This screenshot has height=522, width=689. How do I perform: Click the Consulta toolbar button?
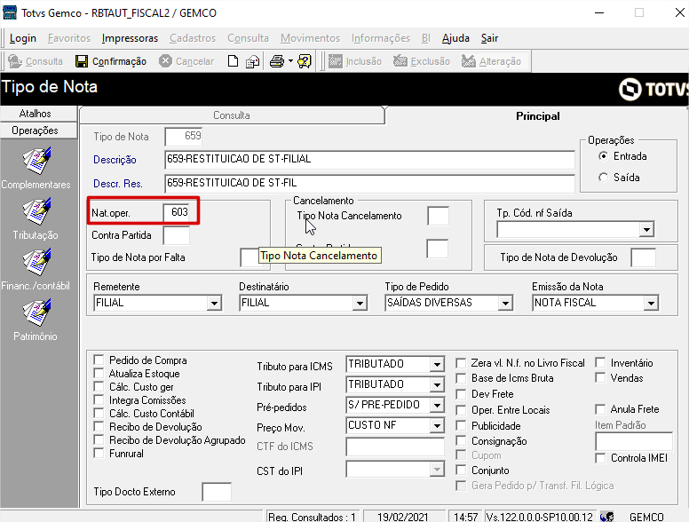[36, 61]
